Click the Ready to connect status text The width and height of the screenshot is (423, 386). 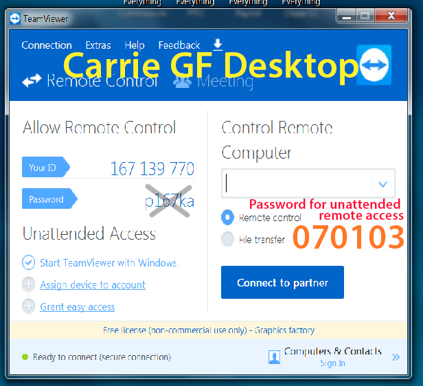[x=102, y=357]
